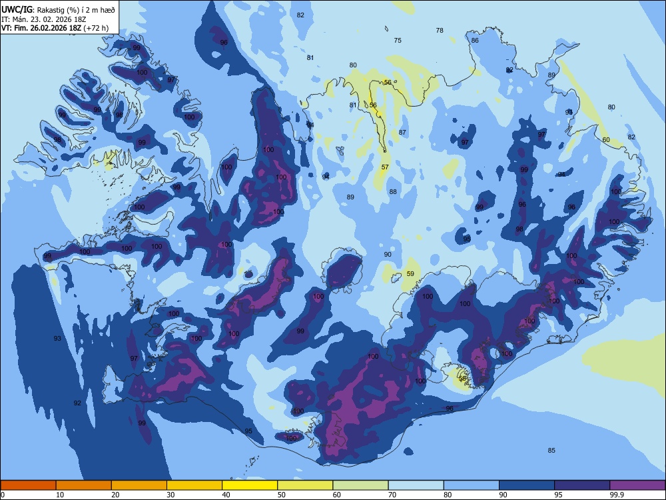Screen dimensions: 666x500
Task: Pick the pale yellow 50–60 legend swatch
Action: 305,485
